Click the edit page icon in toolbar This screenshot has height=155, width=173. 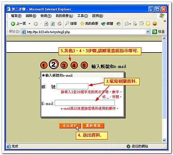pyautogui.click(x=142, y=24)
